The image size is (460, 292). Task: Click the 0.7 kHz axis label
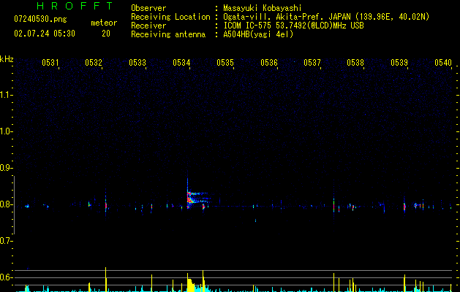tap(6, 241)
